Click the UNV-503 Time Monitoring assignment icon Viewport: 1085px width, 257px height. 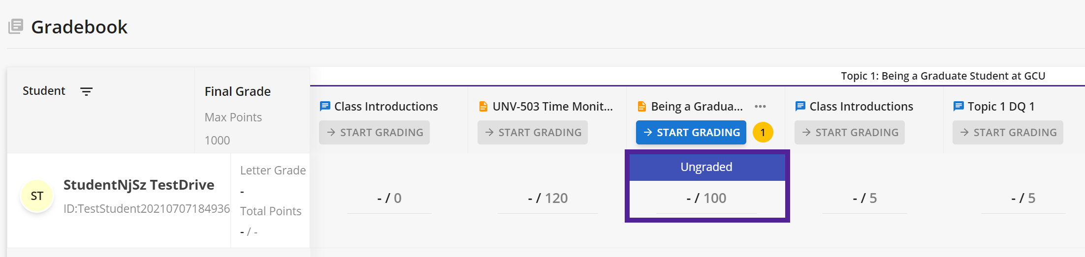tap(483, 106)
